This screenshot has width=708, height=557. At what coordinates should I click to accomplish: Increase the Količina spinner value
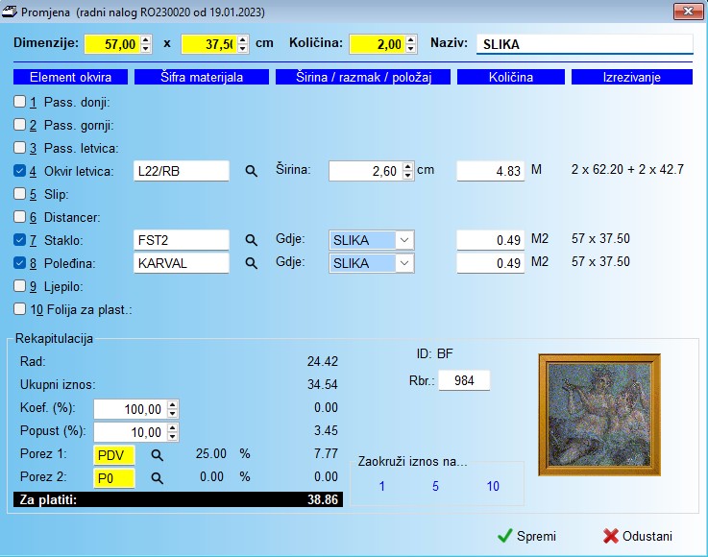tap(412, 40)
